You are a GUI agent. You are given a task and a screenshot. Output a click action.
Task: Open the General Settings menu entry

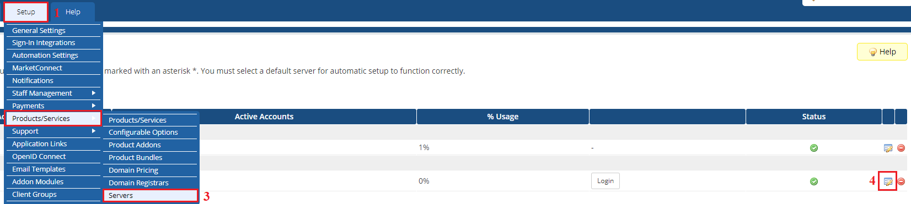coord(53,30)
